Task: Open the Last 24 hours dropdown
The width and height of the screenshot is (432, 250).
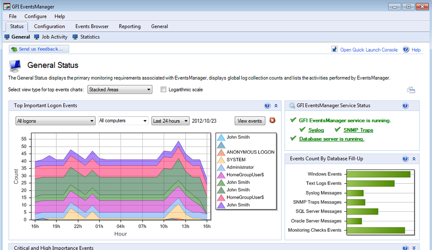Action: [x=170, y=121]
